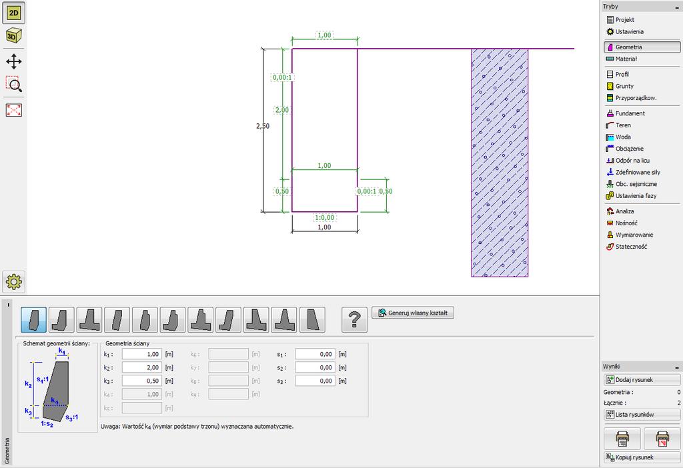Open drawing settings gear button
The width and height of the screenshot is (683, 468).
(14, 282)
